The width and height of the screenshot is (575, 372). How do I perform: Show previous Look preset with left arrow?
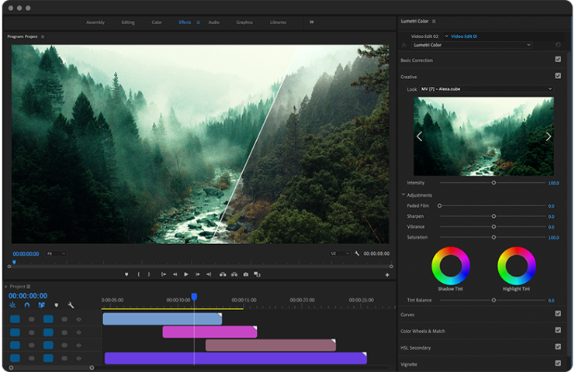[420, 136]
